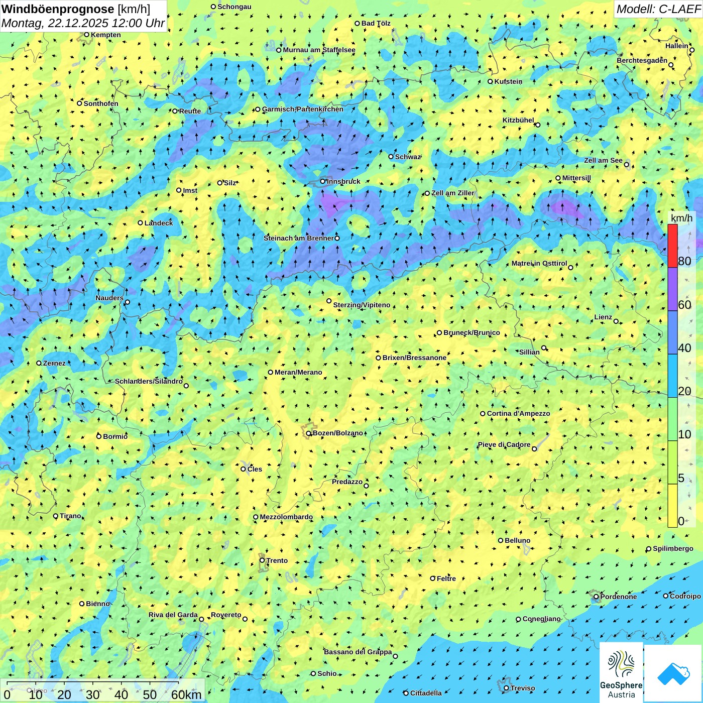Click the Bad Tölz city label

[x=376, y=23]
